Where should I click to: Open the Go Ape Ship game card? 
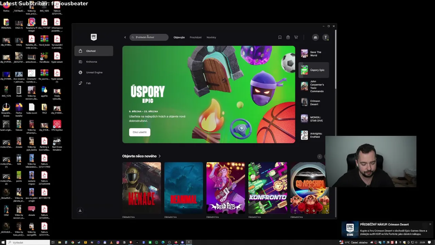310,188
